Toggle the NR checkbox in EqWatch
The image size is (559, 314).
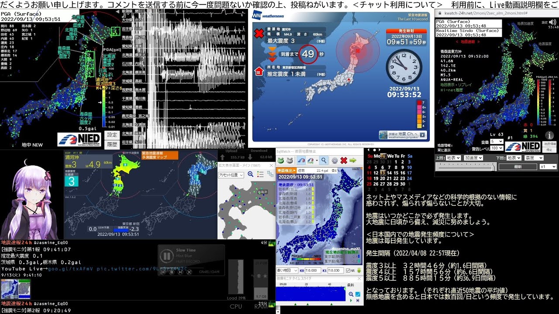348,270
